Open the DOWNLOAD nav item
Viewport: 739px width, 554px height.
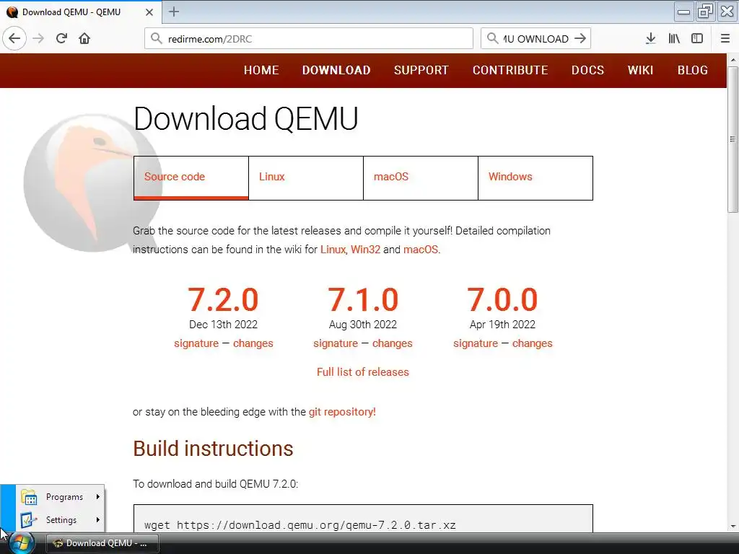point(336,70)
